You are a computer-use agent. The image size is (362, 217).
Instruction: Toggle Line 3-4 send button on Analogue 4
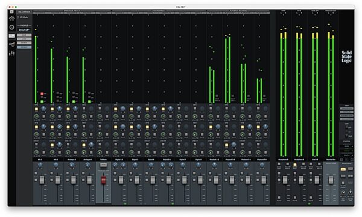click(x=84, y=145)
